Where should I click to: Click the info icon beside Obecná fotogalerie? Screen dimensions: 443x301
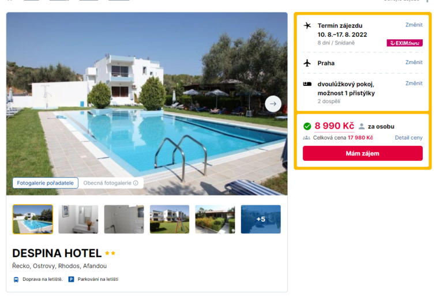pos(136,183)
